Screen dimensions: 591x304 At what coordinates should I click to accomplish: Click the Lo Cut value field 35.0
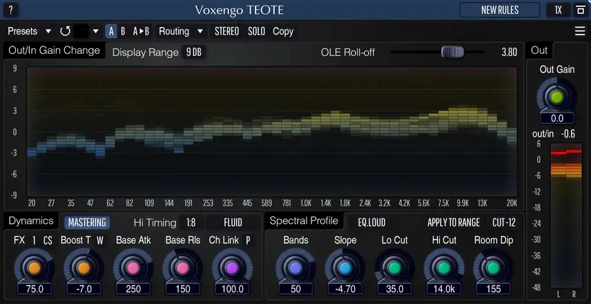click(395, 289)
